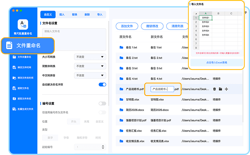Switch to the 替换 tab
The height and width of the screenshot is (155, 250).
[x=75, y=15]
